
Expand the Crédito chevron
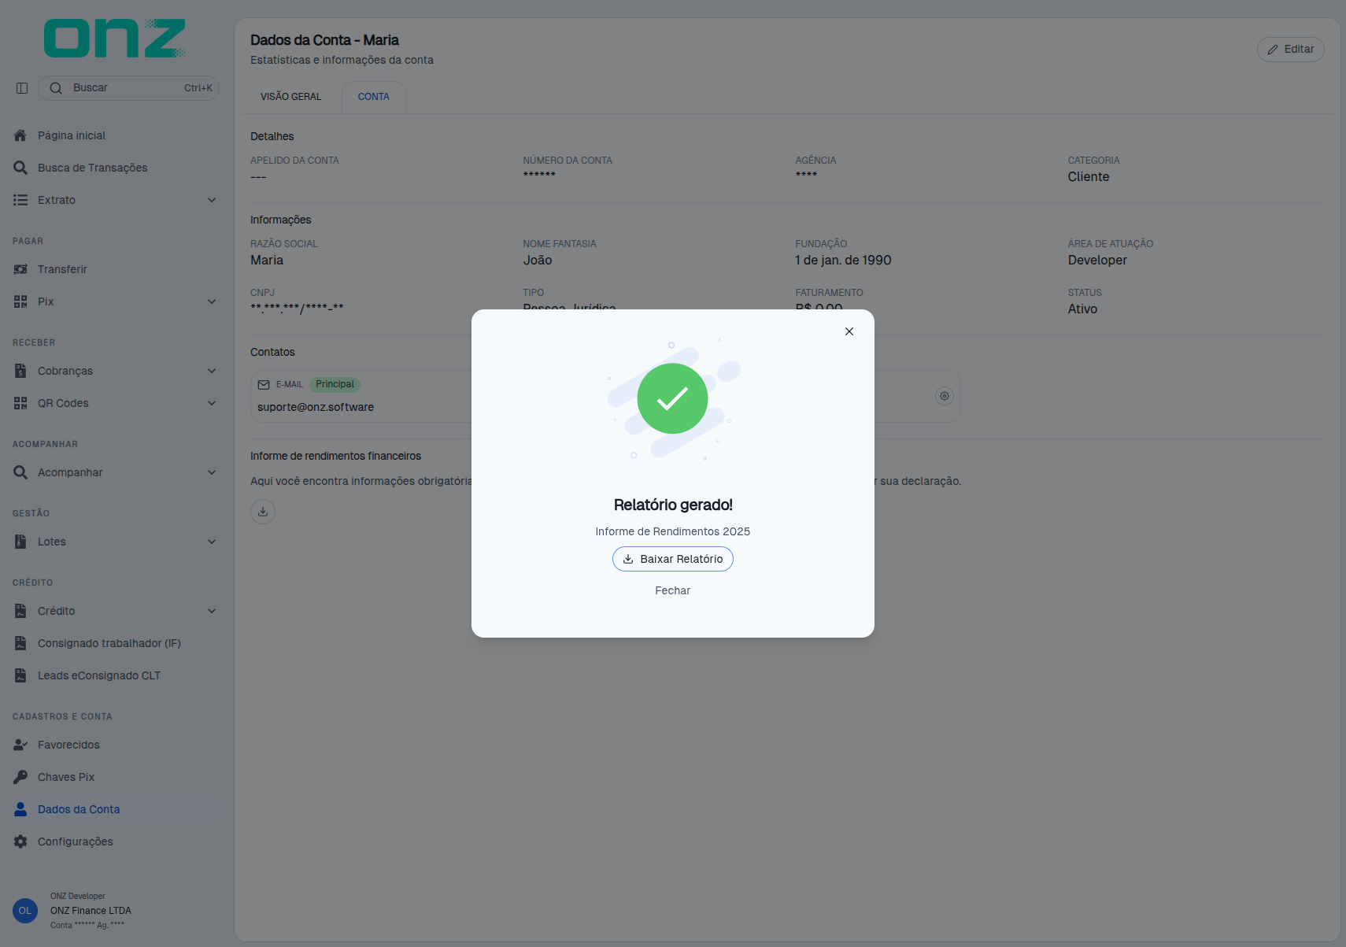point(212,611)
